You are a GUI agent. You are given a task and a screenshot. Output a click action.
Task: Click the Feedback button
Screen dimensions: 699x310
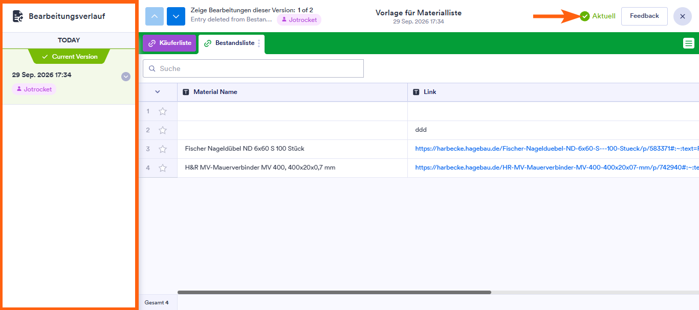(x=644, y=16)
